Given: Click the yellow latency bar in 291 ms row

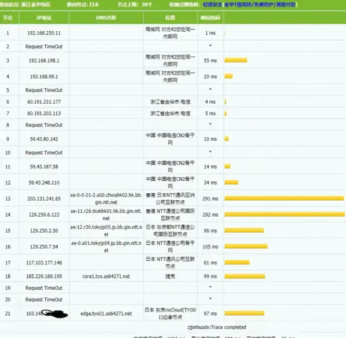Looking at the screenshot, I should point(284,198).
